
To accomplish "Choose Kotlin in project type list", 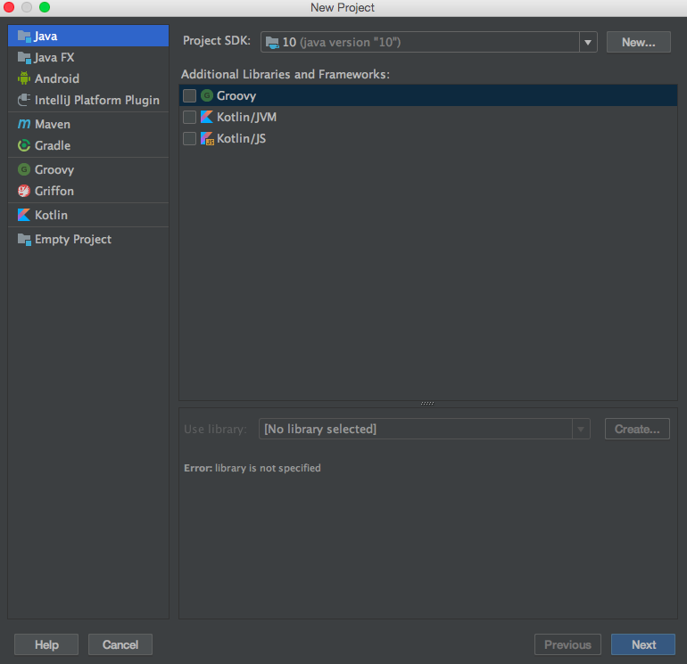I will (88, 215).
